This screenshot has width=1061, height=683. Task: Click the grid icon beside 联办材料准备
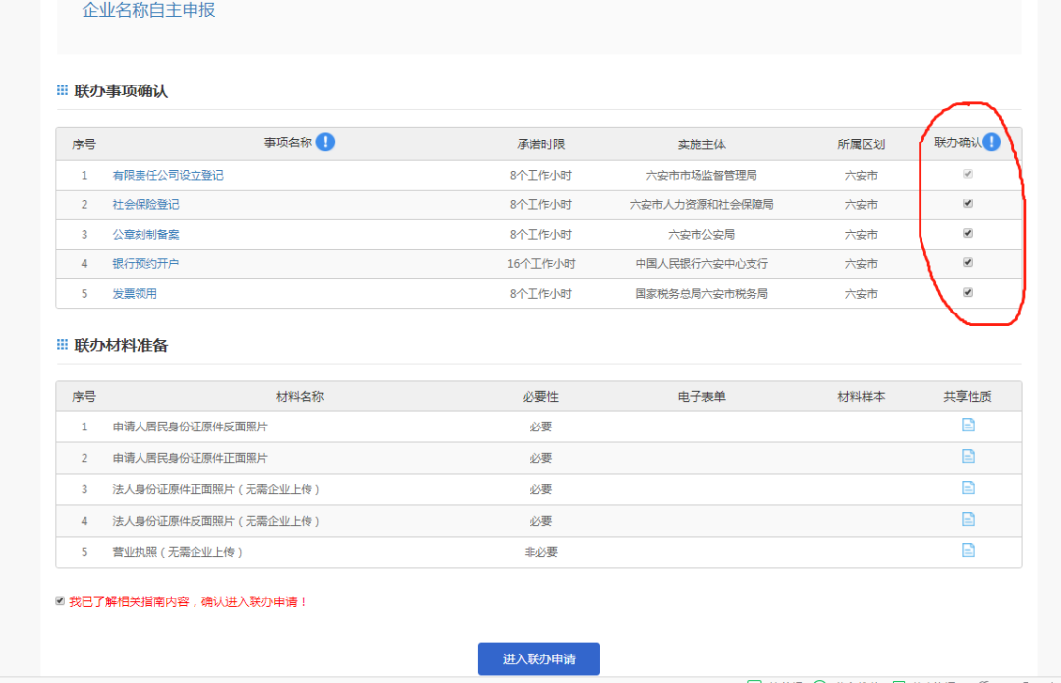click(63, 345)
